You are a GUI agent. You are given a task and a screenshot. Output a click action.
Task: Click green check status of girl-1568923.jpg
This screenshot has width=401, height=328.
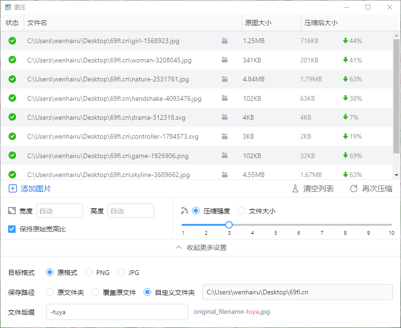(x=12, y=41)
